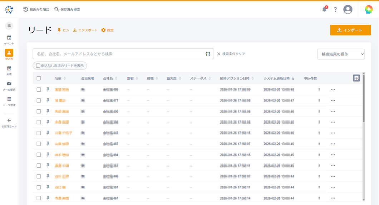379x205 pixels.
Task: Open the help question mark icon
Action: click(x=335, y=10)
